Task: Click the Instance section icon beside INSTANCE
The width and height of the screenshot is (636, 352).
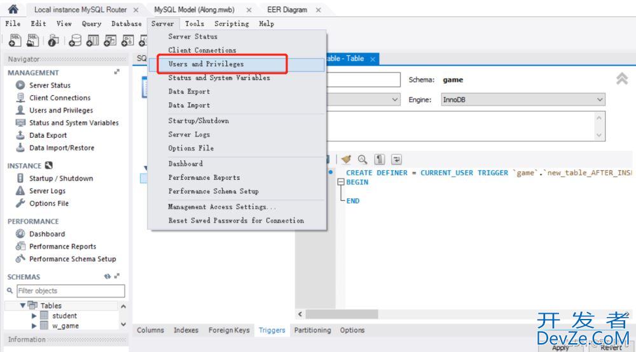Action: (x=49, y=165)
